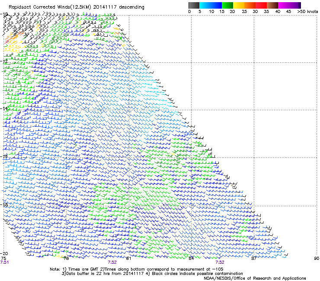The width and height of the screenshot is (320, 281).
Task: Select the brown 35–40 knots legend segment
Action: click(x=272, y=5)
